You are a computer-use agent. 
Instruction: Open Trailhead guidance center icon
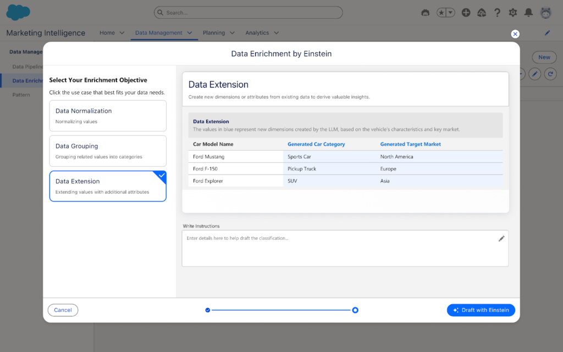click(482, 12)
